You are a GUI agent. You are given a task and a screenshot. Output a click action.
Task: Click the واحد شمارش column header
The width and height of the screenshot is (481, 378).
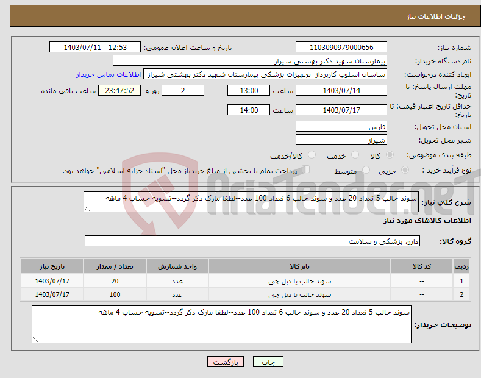177,266
